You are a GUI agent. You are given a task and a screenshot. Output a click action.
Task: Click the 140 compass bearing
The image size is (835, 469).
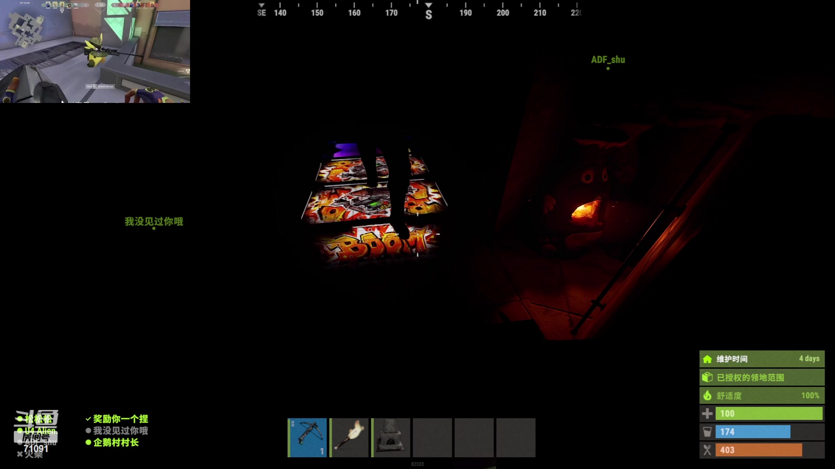point(280,13)
